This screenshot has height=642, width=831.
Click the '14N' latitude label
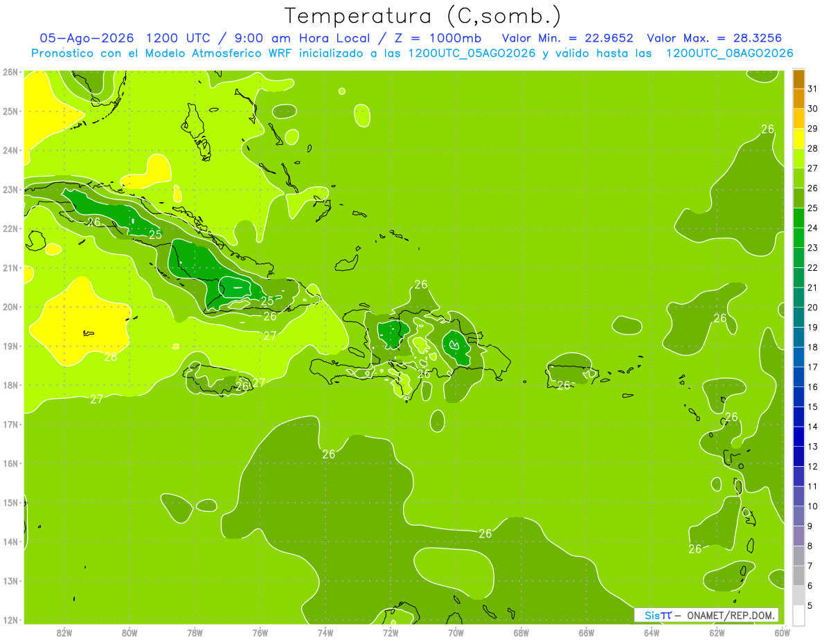point(10,542)
